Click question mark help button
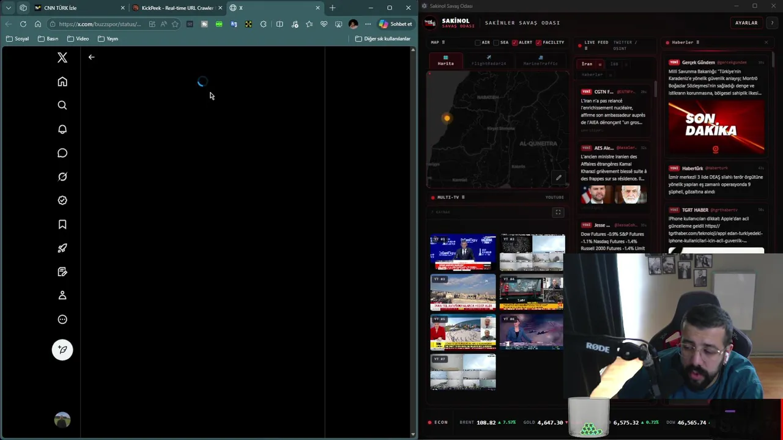Viewport: 783px width, 440px height. [x=772, y=23]
